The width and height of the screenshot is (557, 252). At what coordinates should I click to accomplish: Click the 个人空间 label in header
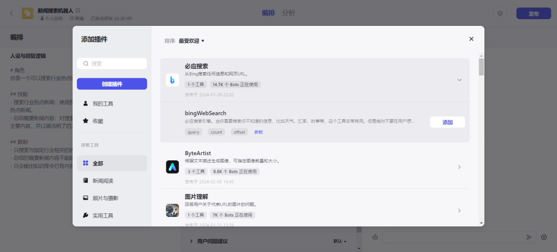[52, 19]
